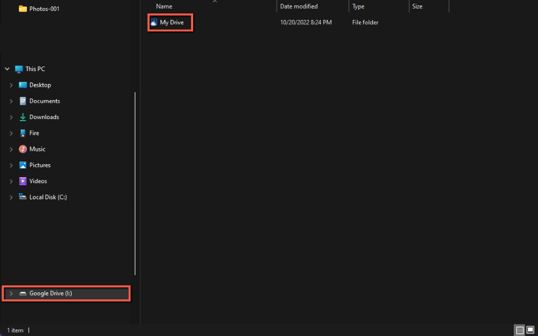This screenshot has width=538, height=336.
Task: Select the This PC label
Action: point(35,69)
